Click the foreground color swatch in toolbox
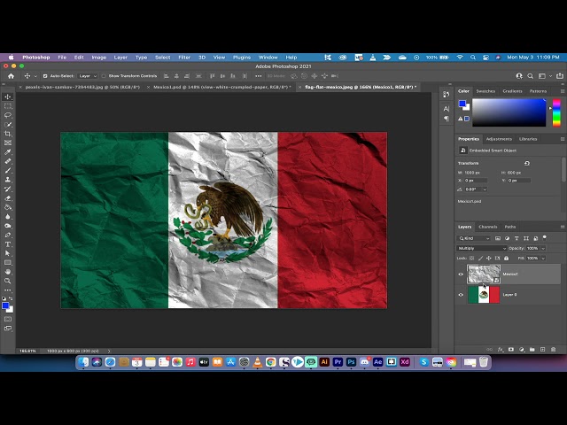The image size is (567, 425). (5, 306)
